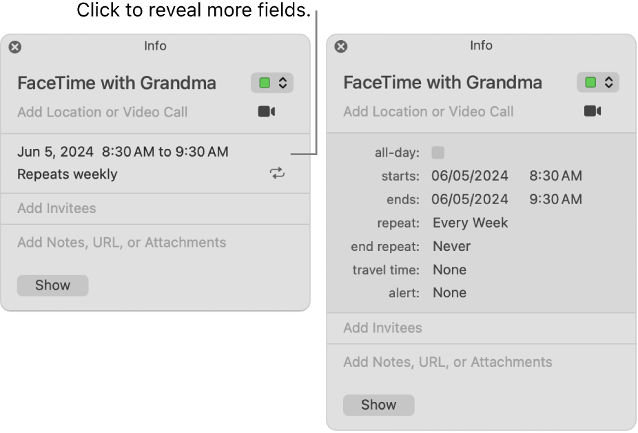
Task: Select the green calendar color swatch
Action: click(265, 82)
